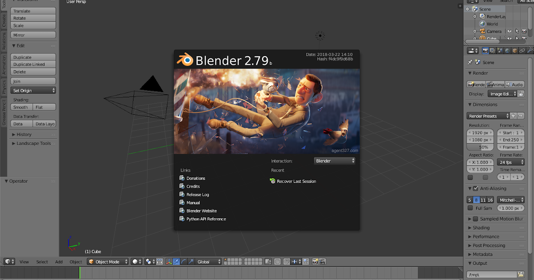Open the 24 fps frame rate dropdown
Viewport: 534px width, 280px height.
[x=510, y=163]
